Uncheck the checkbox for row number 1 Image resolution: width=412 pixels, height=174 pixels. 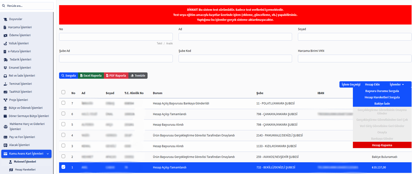click(x=63, y=167)
